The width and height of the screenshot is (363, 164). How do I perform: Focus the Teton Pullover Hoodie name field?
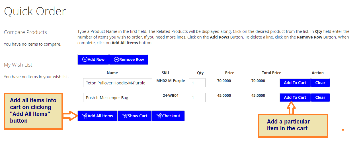pos(118,83)
